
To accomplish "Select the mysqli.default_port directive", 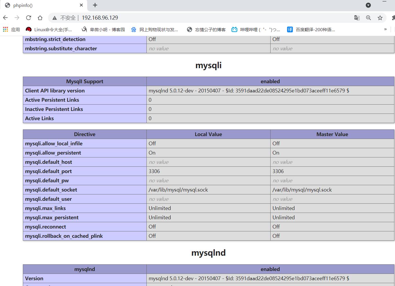I will click(x=48, y=171).
